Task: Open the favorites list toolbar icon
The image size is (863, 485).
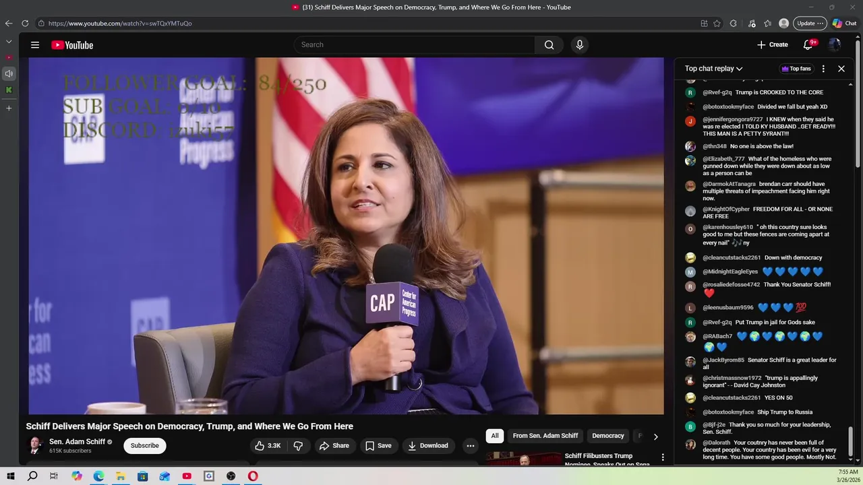Action: point(768,24)
